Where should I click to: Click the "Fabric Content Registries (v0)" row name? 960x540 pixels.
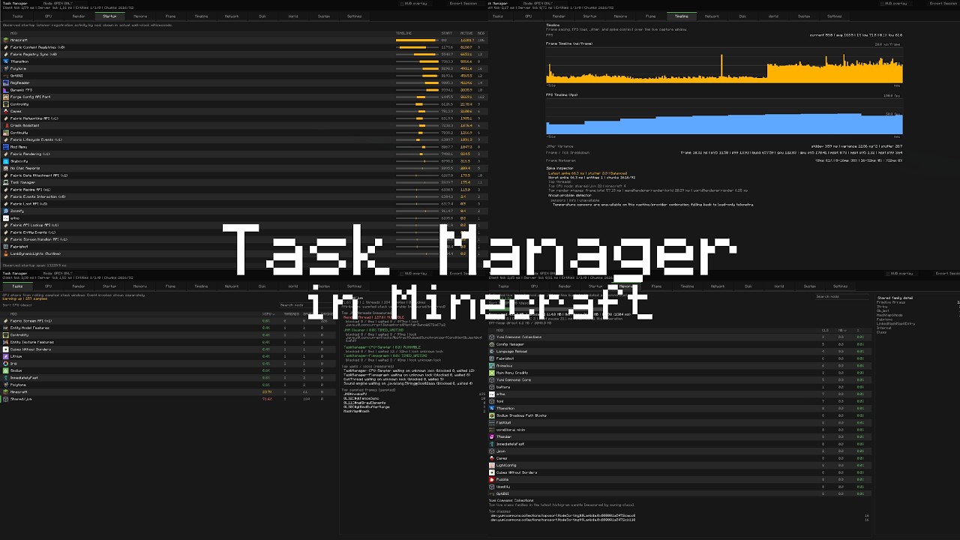pos(37,47)
